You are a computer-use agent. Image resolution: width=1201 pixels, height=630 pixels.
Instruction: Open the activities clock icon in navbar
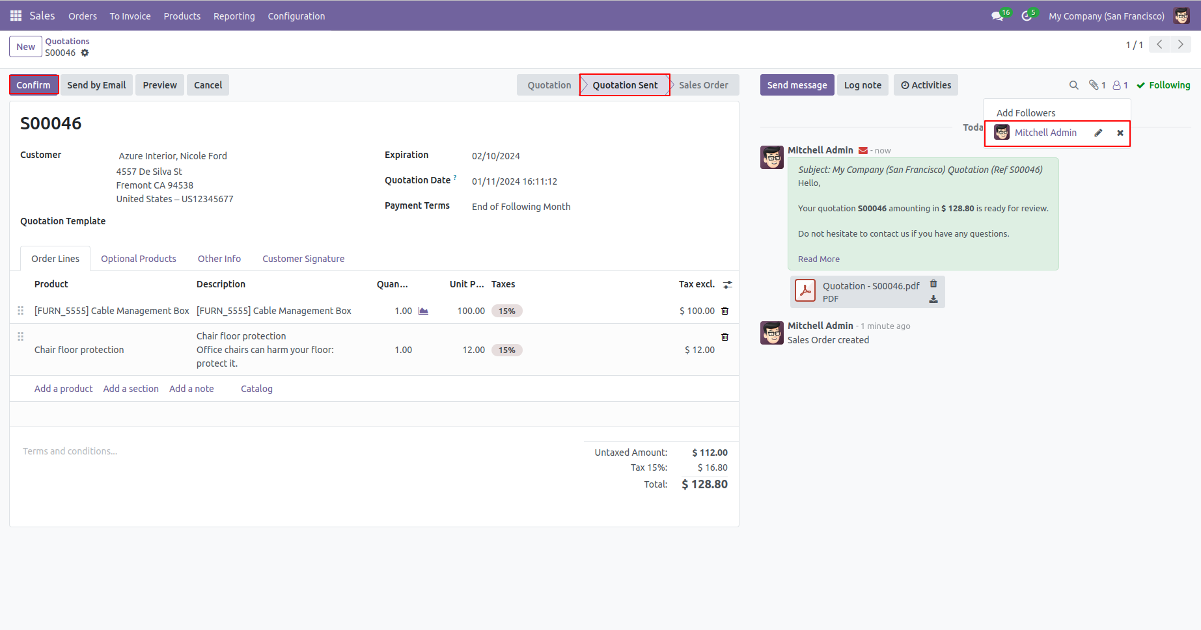click(x=1027, y=16)
